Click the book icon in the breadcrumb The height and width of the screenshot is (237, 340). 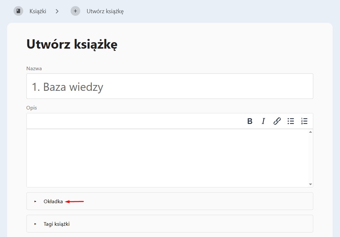[x=18, y=11]
